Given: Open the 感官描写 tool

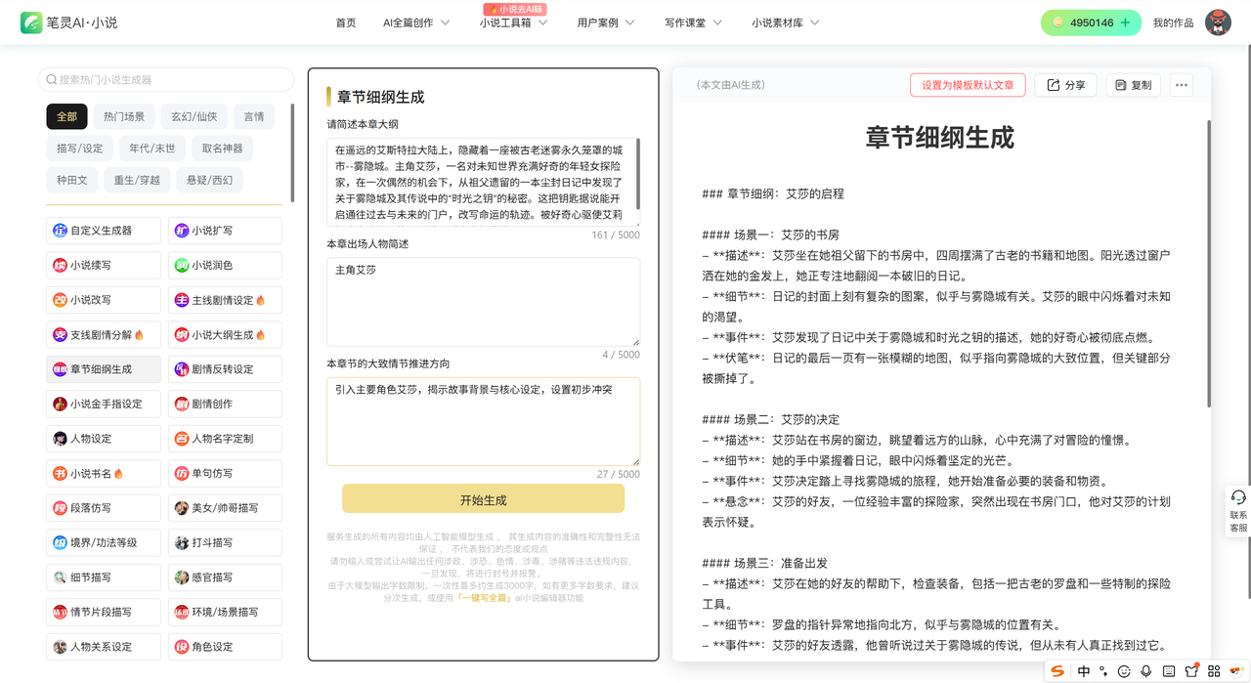Looking at the screenshot, I should [225, 577].
